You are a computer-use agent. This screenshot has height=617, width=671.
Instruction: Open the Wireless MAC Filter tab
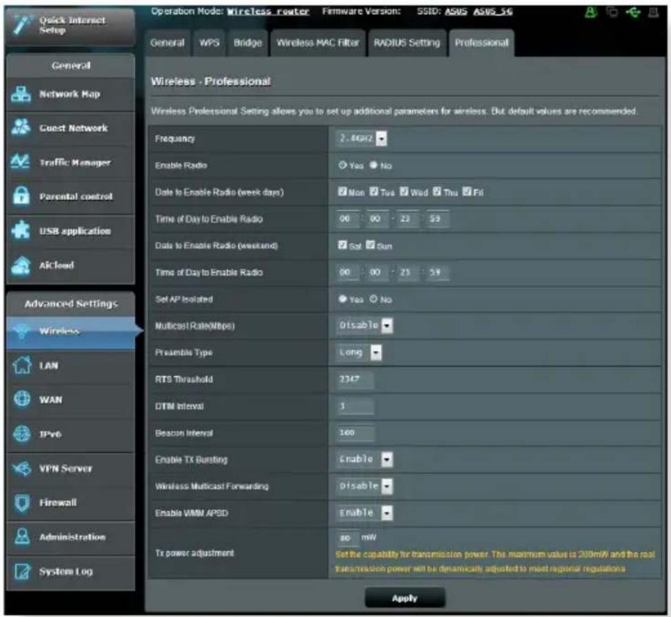(318, 43)
